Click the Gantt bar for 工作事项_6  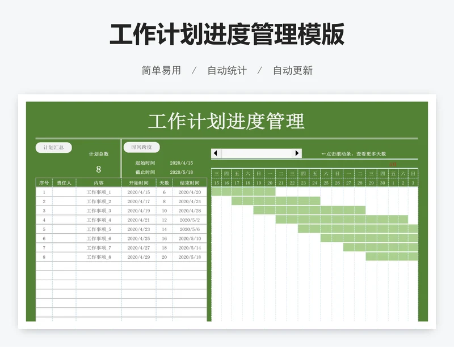point(369,238)
